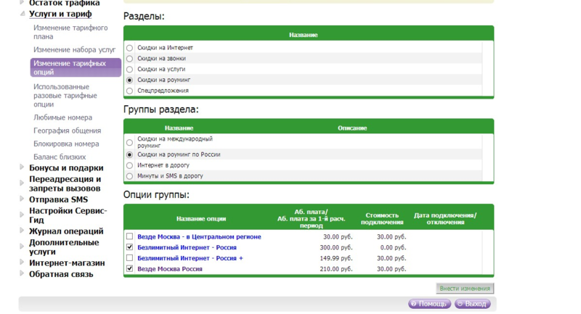The image size is (581, 314).
Task: Expand 'Переадресация и запреты вызовов' section arrow
Action: pyautogui.click(x=22, y=183)
